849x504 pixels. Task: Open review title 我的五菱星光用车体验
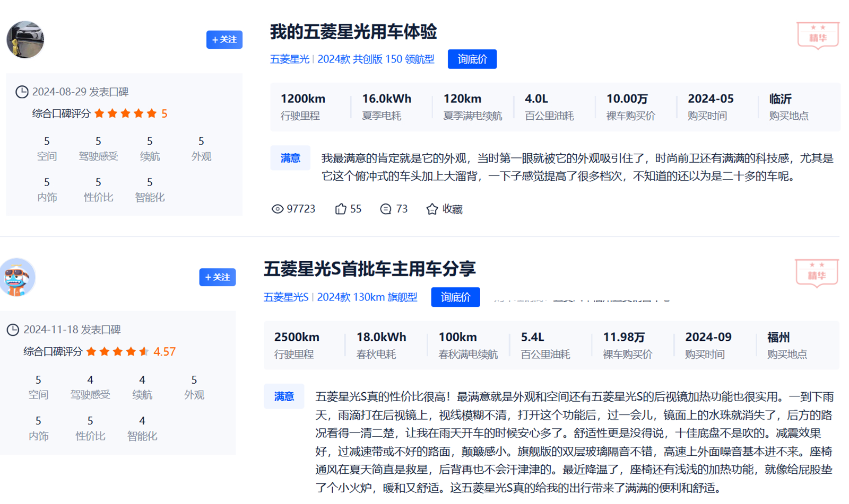tap(353, 32)
